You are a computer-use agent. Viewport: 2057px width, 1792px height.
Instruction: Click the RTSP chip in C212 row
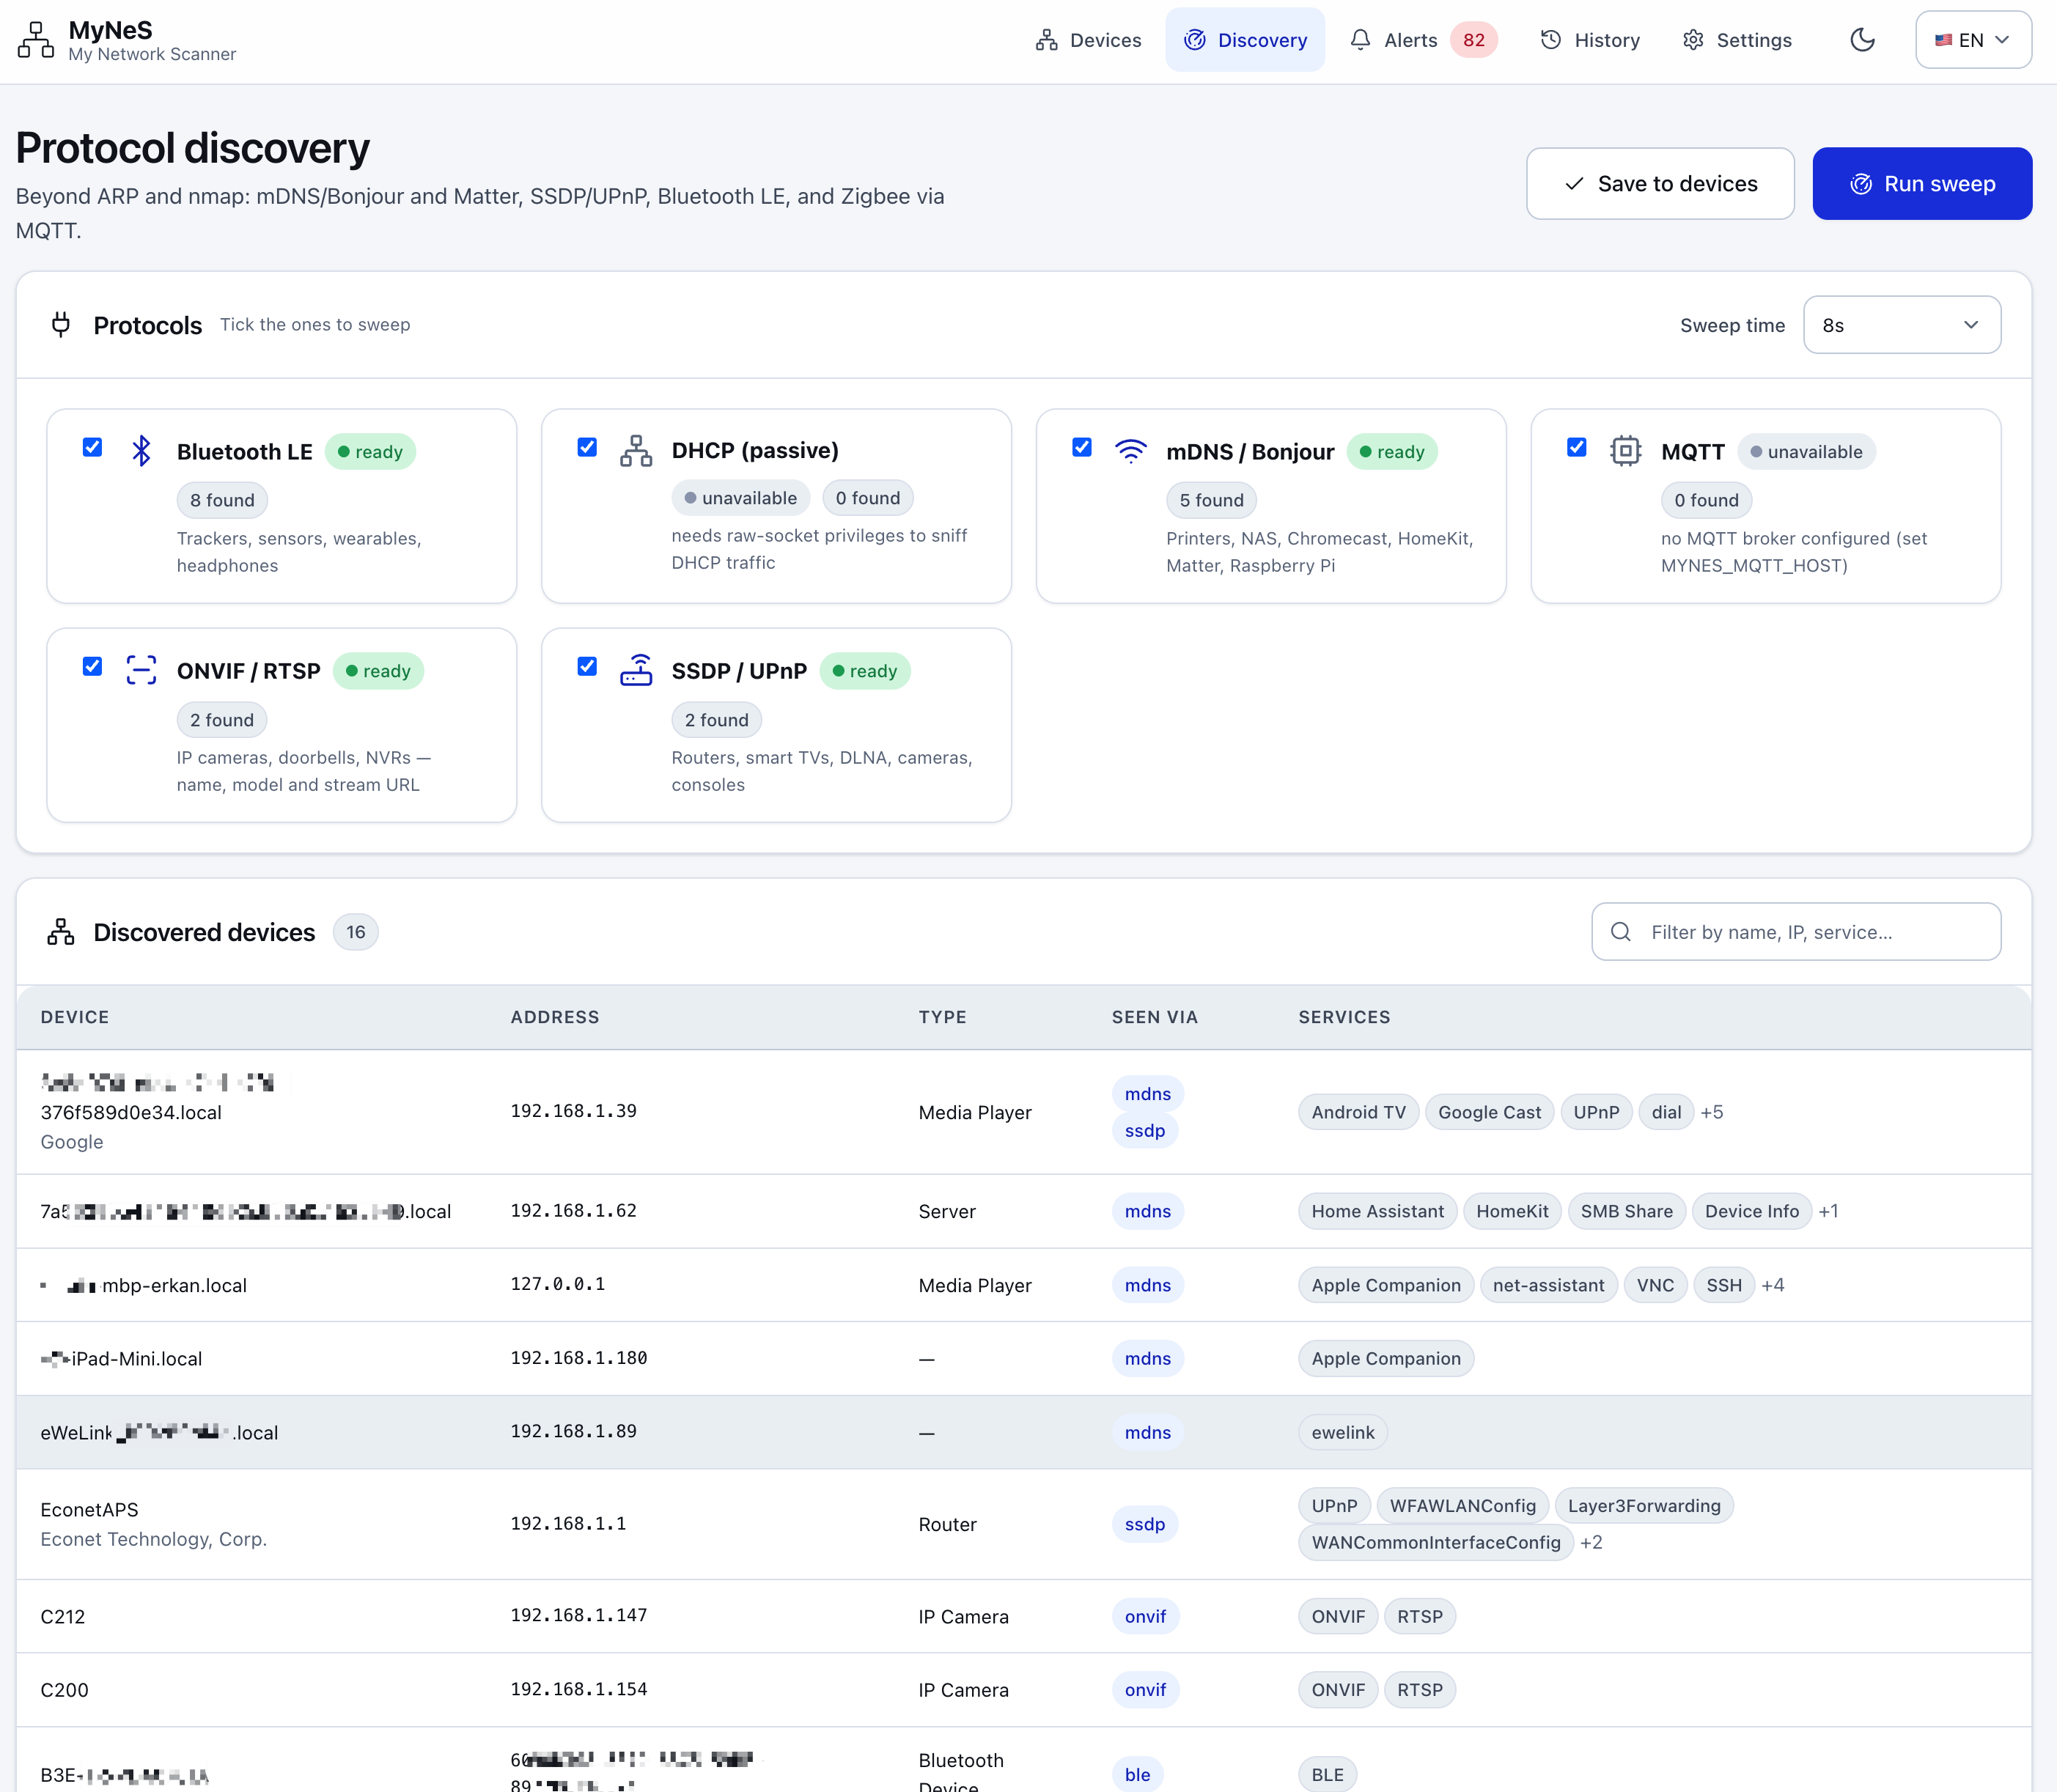click(1420, 1617)
